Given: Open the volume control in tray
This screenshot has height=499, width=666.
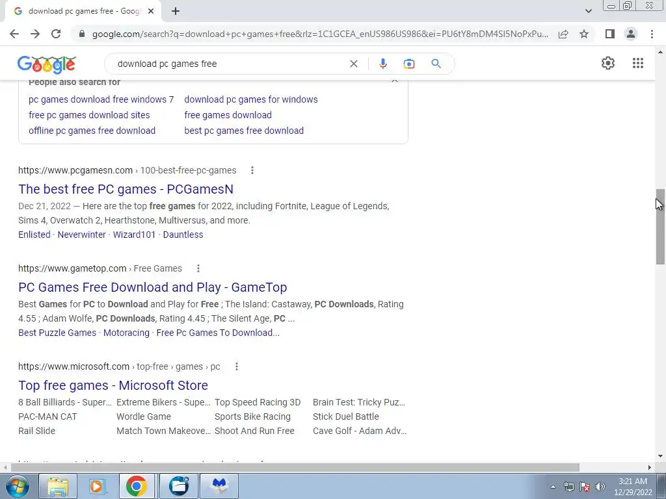Looking at the screenshot, I should [600, 487].
